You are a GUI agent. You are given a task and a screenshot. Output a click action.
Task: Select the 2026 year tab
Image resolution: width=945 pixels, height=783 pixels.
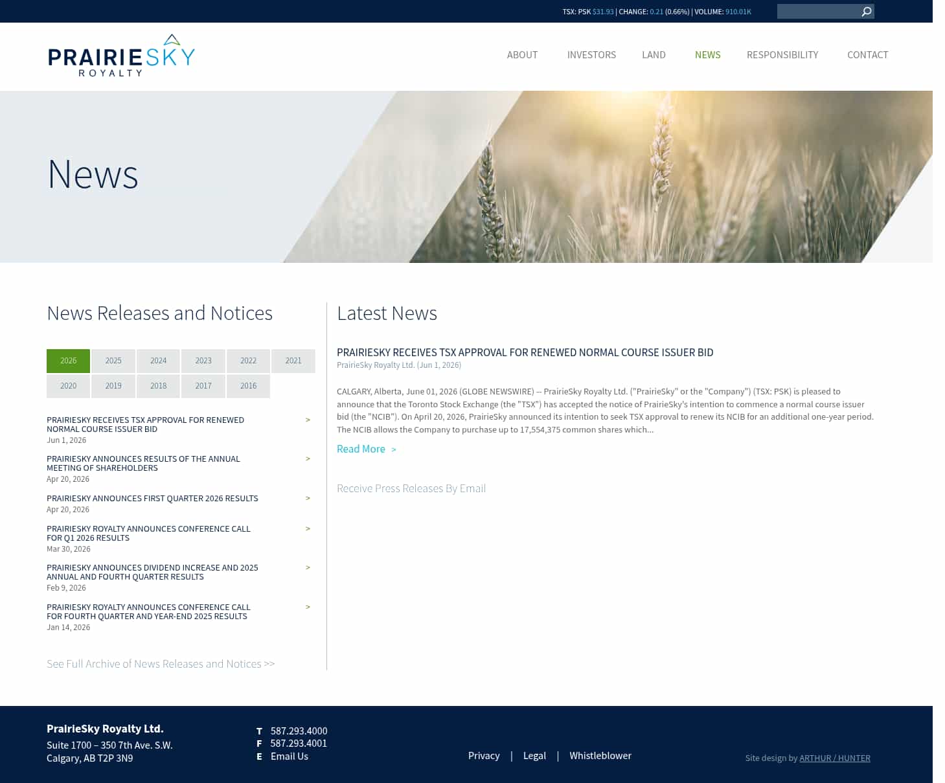(x=68, y=361)
